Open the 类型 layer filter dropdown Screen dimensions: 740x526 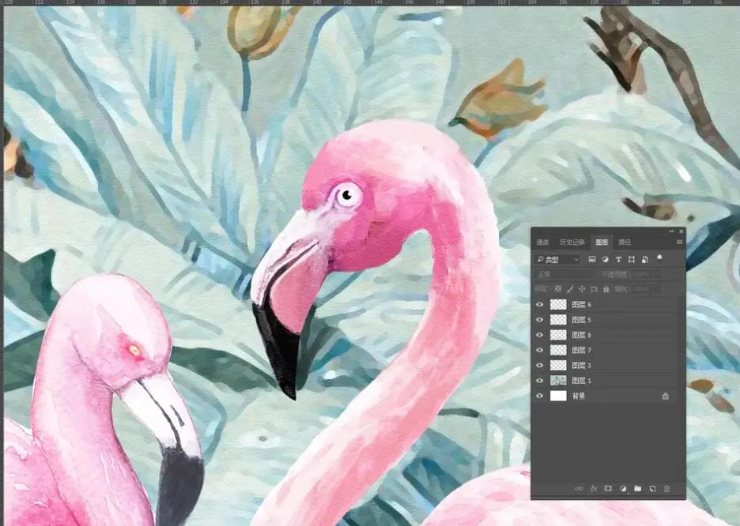[558, 259]
